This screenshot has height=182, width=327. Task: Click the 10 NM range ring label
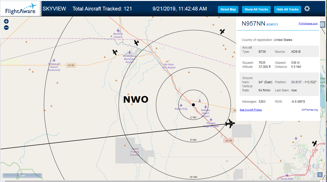pyautogui.click(x=193, y=177)
